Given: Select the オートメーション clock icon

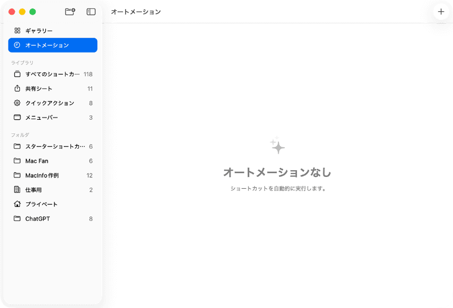Looking at the screenshot, I should (x=17, y=45).
